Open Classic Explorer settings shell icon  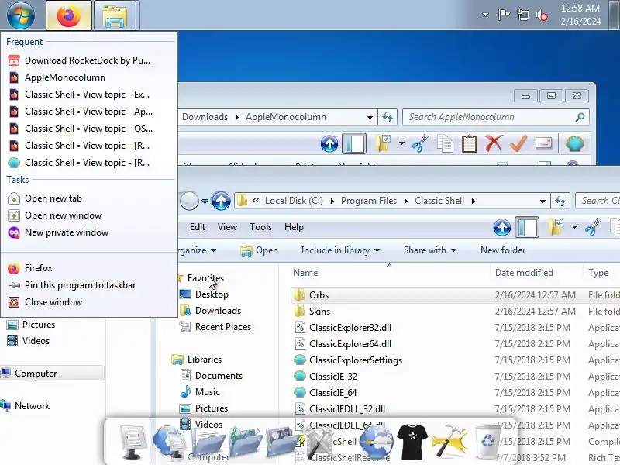coord(574,143)
